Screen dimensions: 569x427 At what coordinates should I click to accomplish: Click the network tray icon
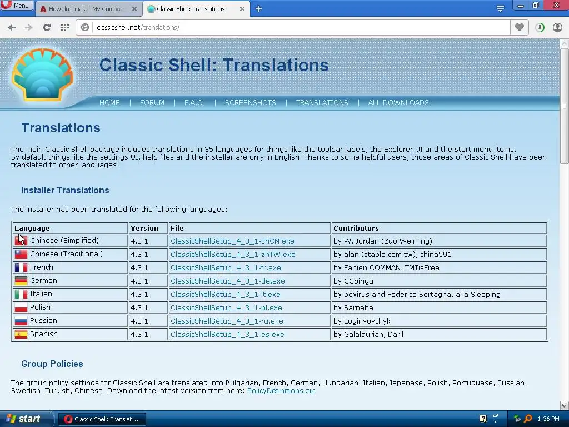click(517, 419)
